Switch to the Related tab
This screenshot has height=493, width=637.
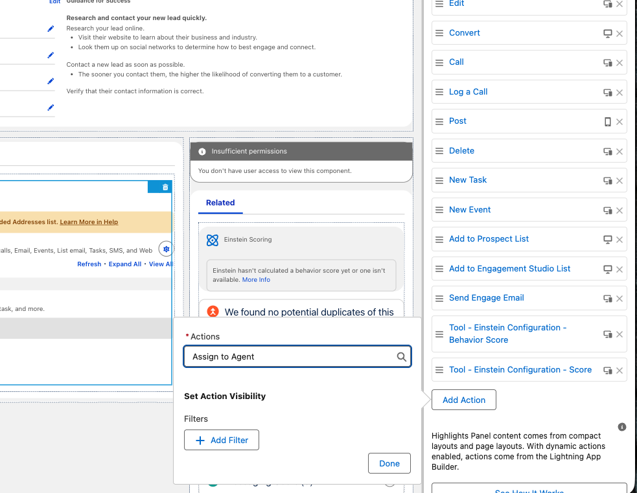coord(220,203)
